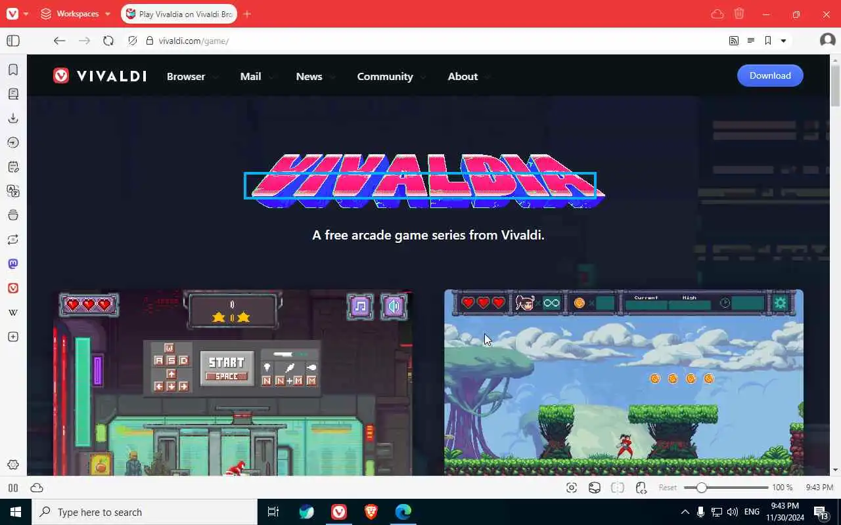Open the Reading List panel

(x=13, y=94)
